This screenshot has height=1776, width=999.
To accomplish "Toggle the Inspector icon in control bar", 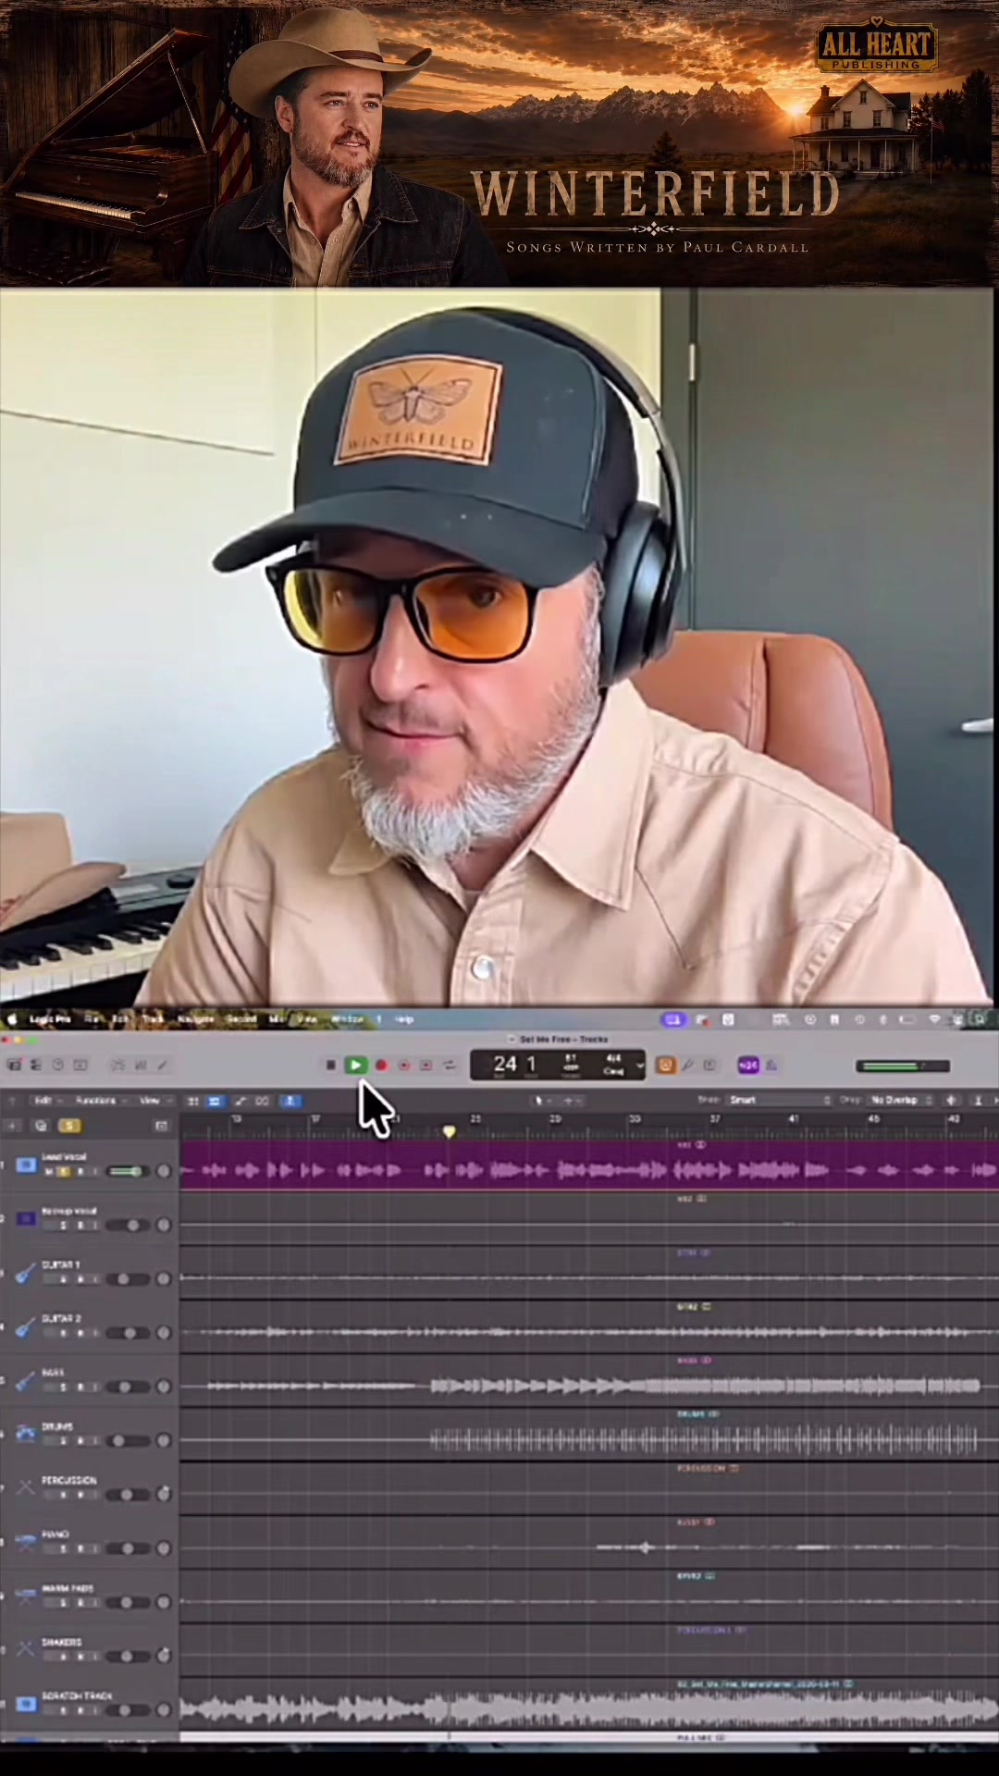I will pyautogui.click(x=35, y=1065).
